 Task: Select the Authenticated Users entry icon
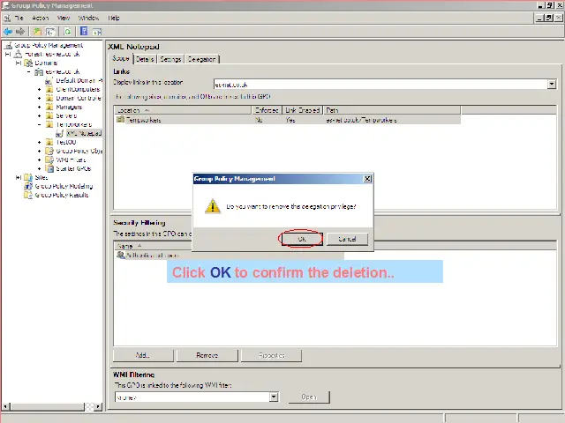coord(120,256)
